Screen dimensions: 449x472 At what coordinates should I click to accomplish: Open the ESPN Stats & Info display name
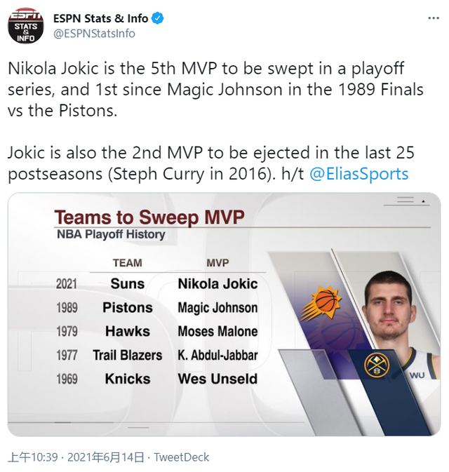point(100,18)
